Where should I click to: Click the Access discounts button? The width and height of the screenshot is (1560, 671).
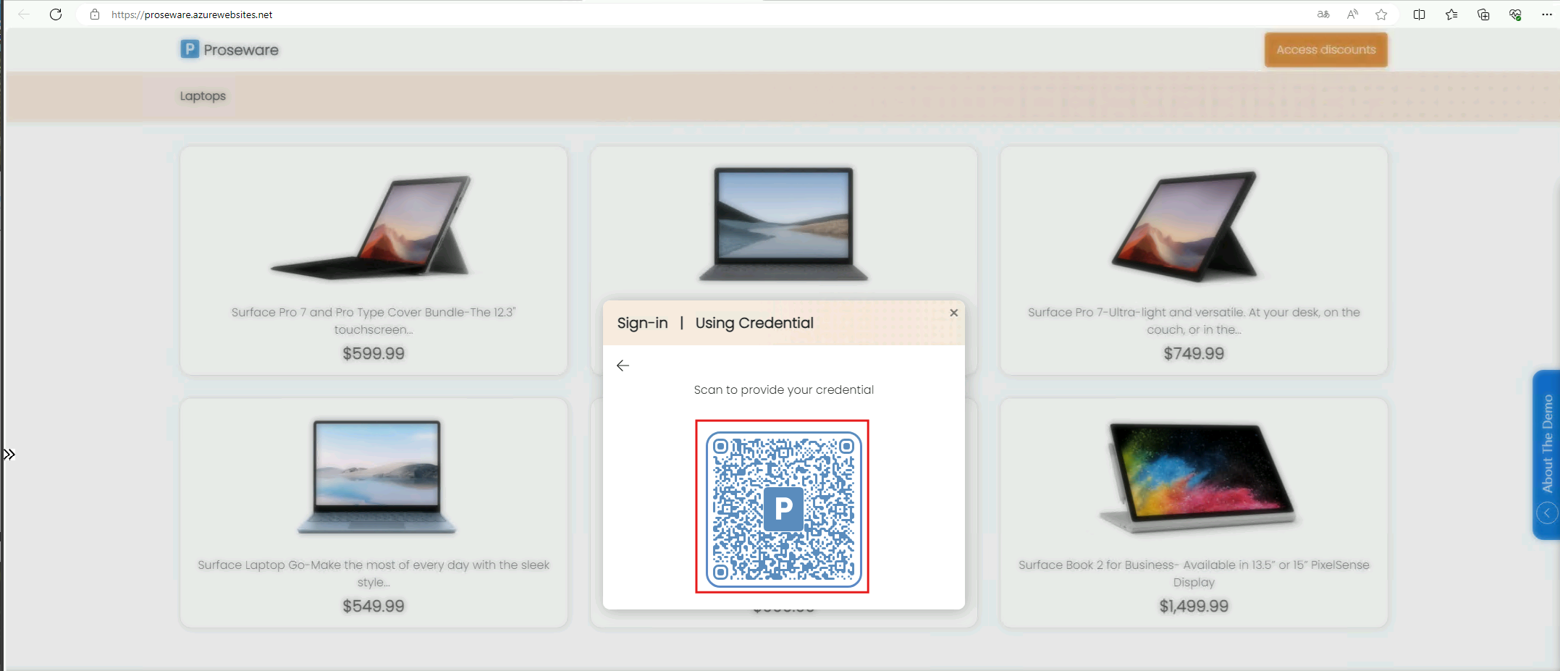point(1326,50)
